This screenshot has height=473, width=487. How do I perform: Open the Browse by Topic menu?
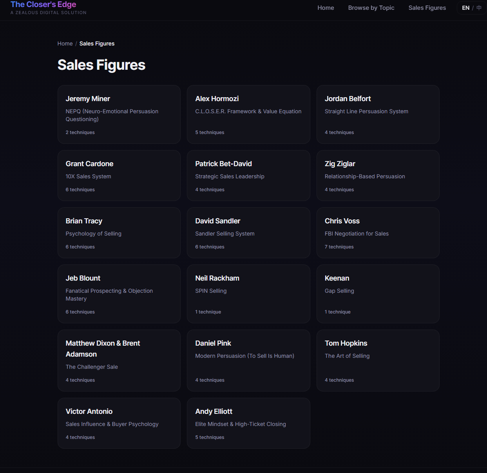click(x=371, y=7)
